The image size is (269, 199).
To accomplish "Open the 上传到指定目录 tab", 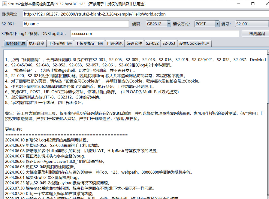I will 89,43.
